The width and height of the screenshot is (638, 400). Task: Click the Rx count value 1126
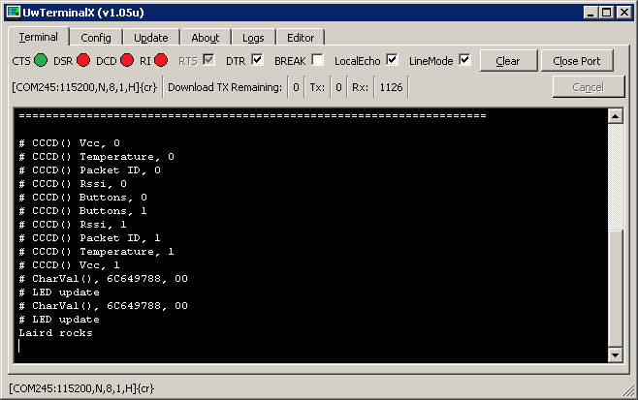click(x=391, y=87)
